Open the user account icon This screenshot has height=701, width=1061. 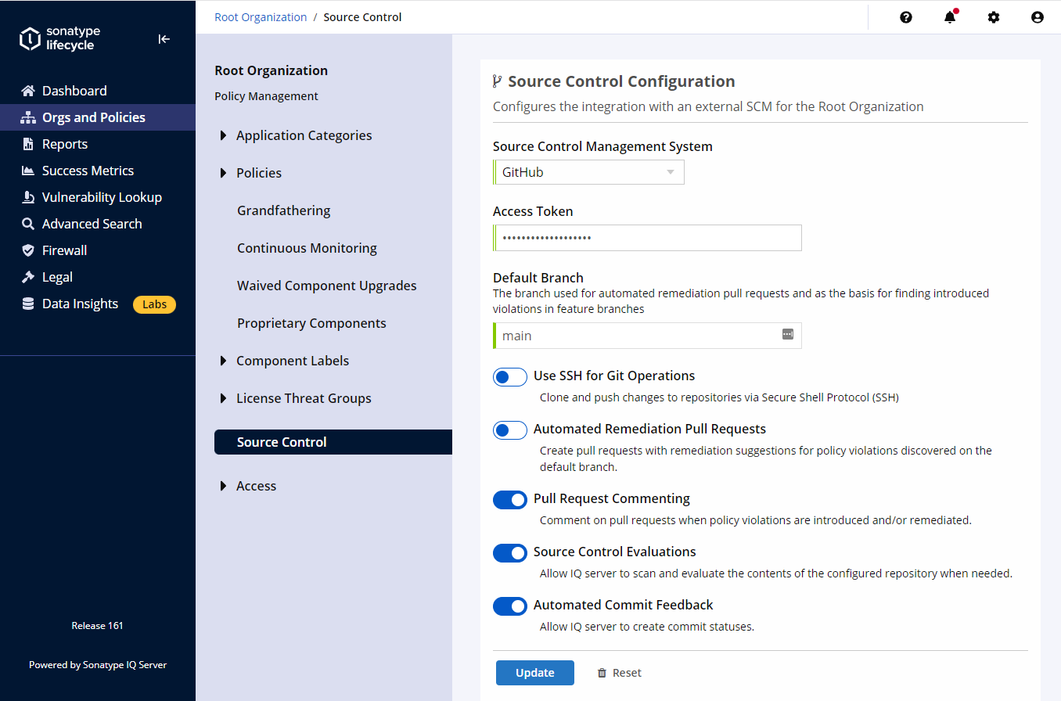pos(1038,17)
